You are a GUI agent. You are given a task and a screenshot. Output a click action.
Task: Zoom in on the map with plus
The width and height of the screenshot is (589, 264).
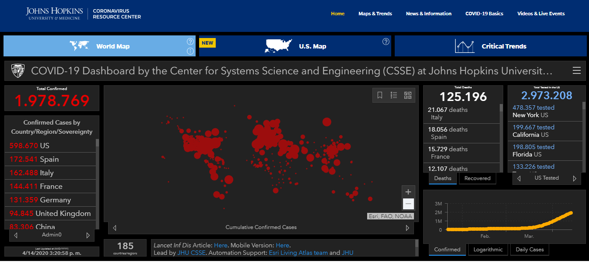408,191
